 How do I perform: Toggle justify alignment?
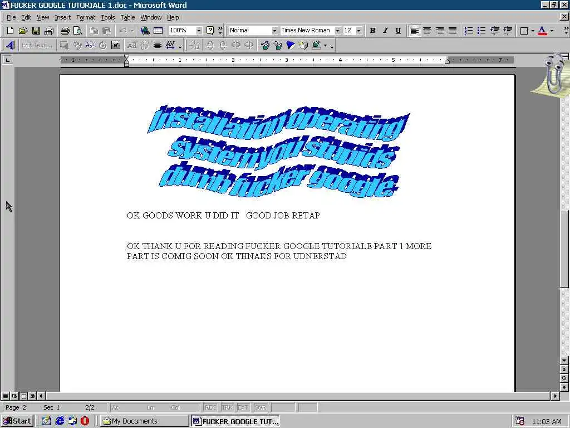(453, 31)
